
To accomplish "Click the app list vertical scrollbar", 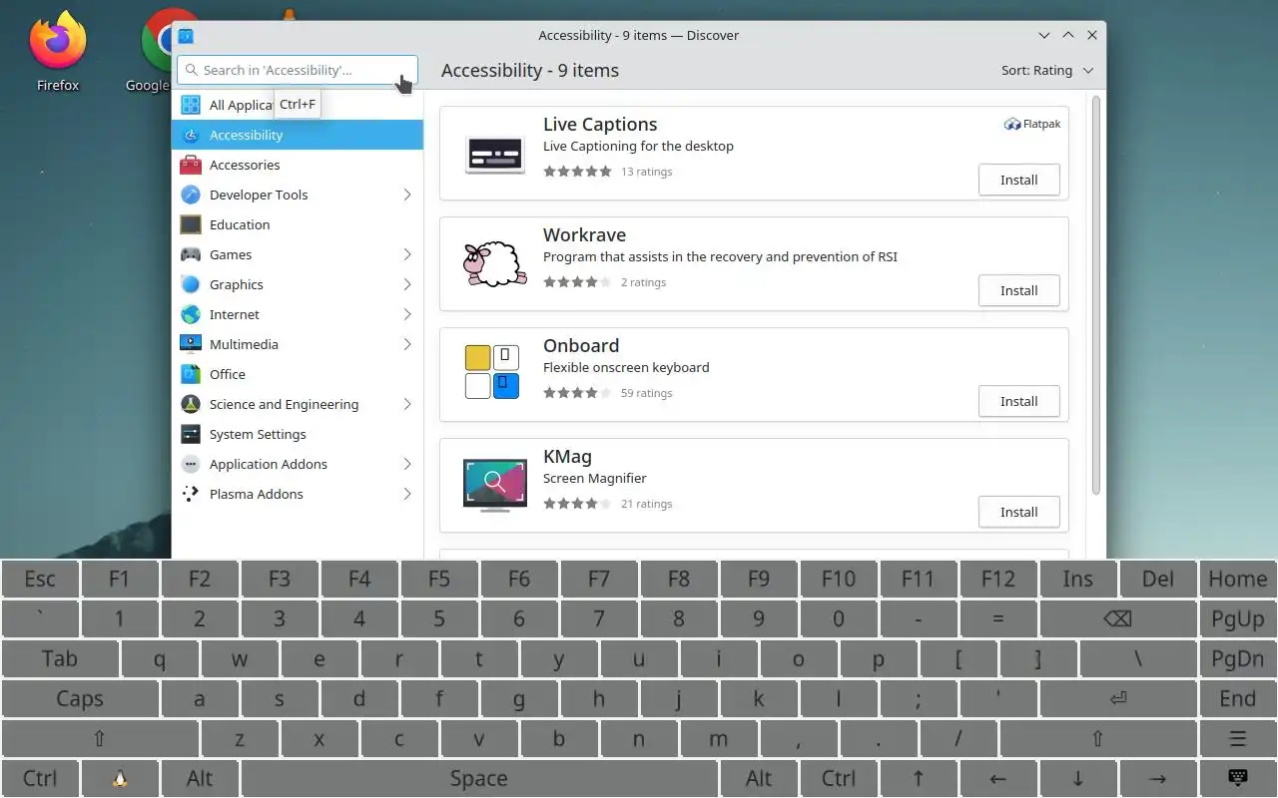I will (1095, 295).
